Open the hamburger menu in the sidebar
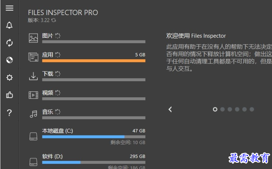Screen dimensions: 272x169 point(9,8)
